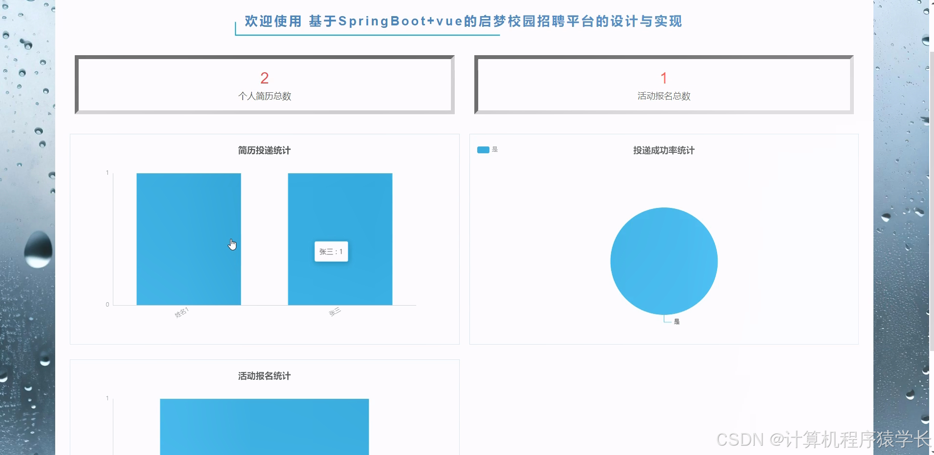Click the "张三 : 1" tooltip box
Viewport: 934px width, 455px height.
[331, 251]
